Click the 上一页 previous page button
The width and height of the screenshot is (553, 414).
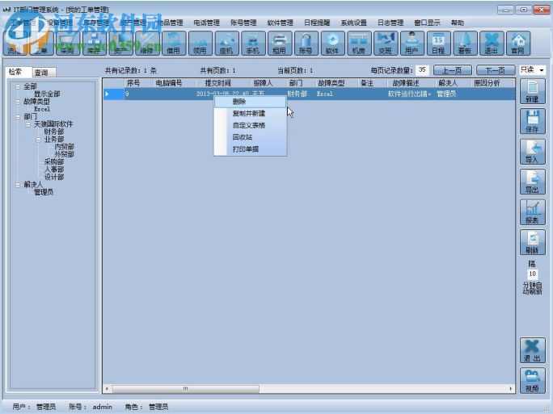[452, 70]
